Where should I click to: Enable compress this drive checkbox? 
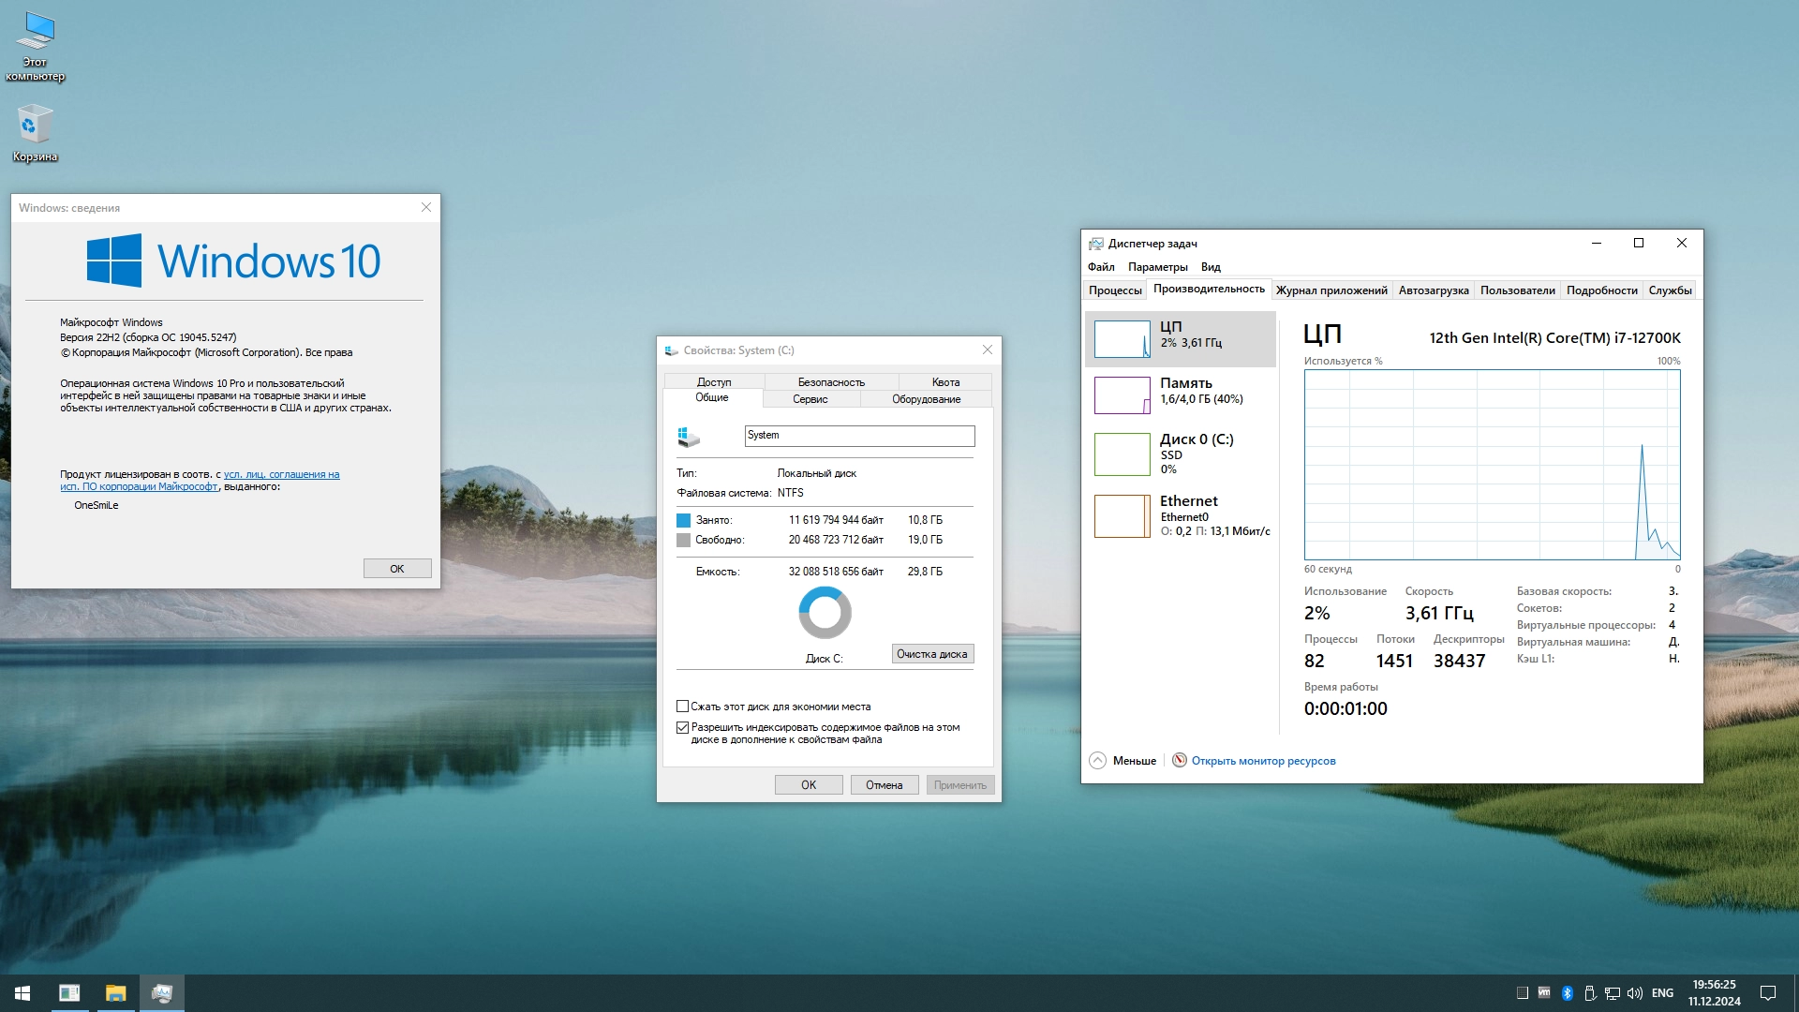coord(683,707)
